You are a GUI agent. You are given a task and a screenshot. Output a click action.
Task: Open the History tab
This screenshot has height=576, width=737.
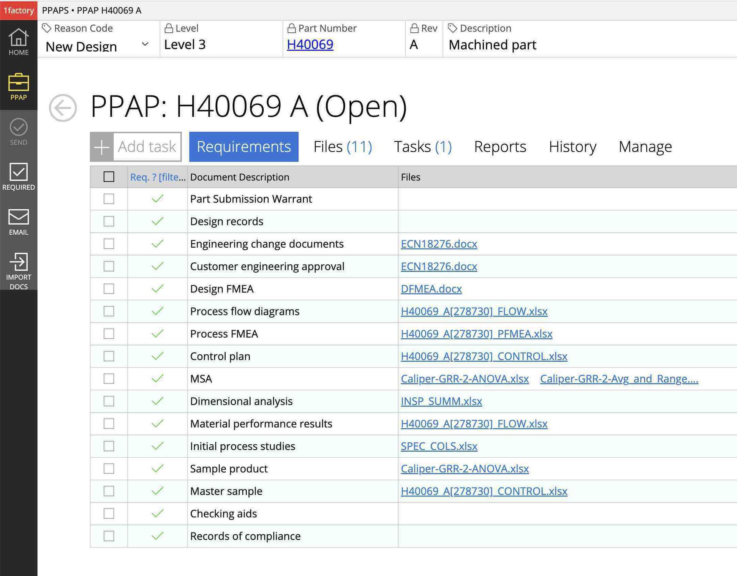(x=572, y=146)
